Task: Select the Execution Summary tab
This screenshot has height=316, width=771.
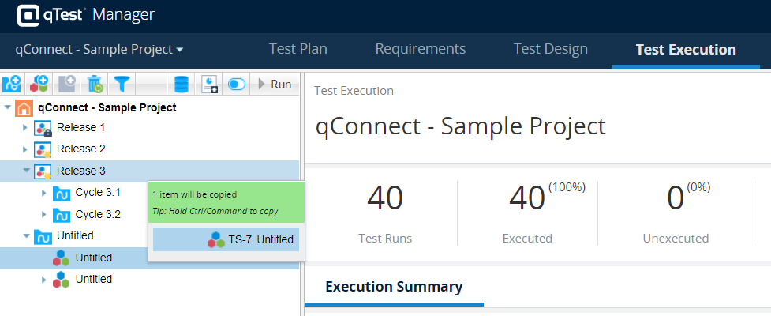Action: tap(394, 287)
